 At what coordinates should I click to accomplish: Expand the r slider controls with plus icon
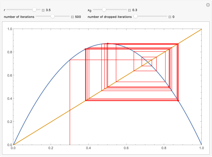point(43,10)
